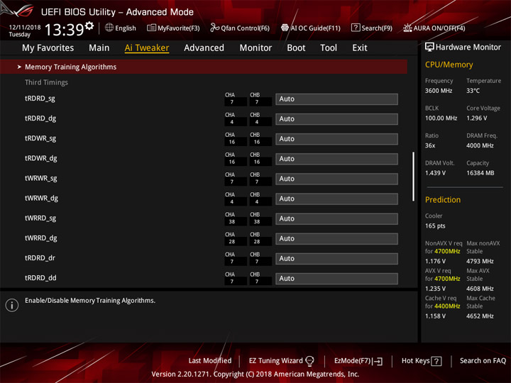511x383 pixels.
Task: Click English language button
Action: pyautogui.click(x=121, y=28)
